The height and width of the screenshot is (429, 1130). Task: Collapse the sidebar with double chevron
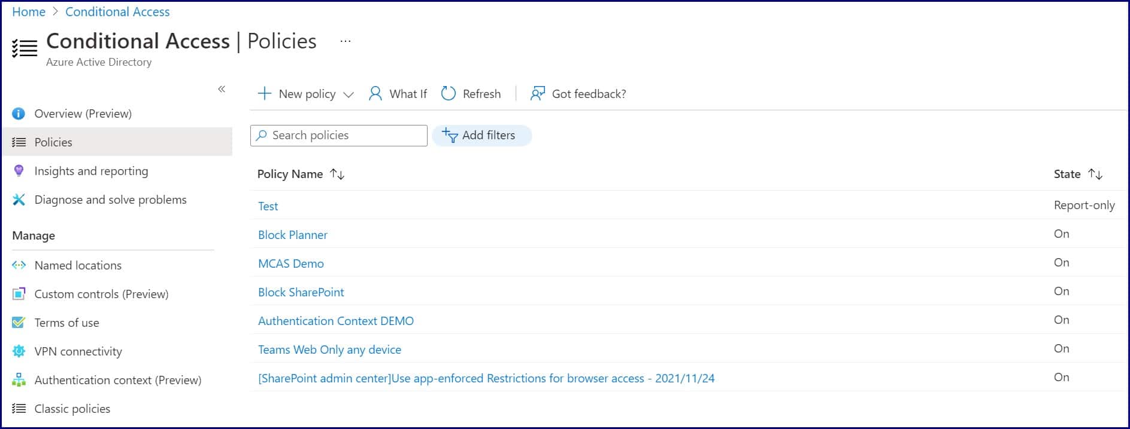click(222, 89)
